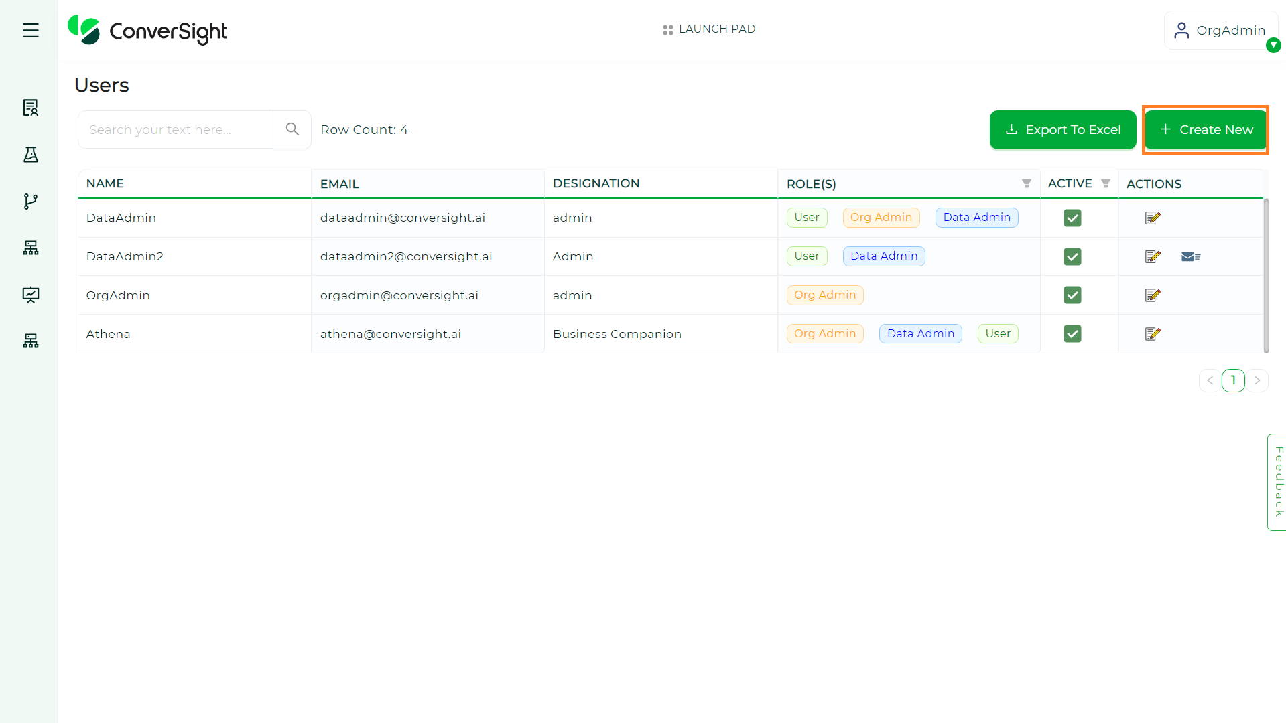Go to LAUNCH PAD
This screenshot has width=1286, height=723.
coord(708,29)
